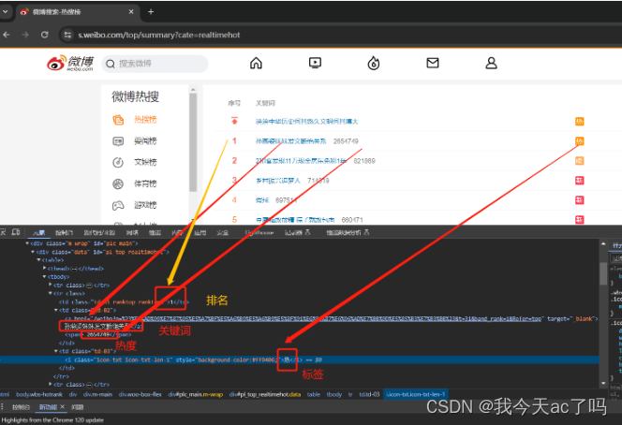Click breadcrumb div.woo-box-flex
Screen dimensions: 622x425
pos(140,394)
